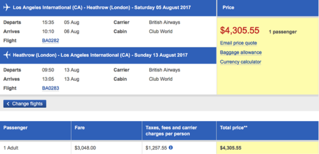
Task: Click the Email price quote link
Action: (239, 43)
